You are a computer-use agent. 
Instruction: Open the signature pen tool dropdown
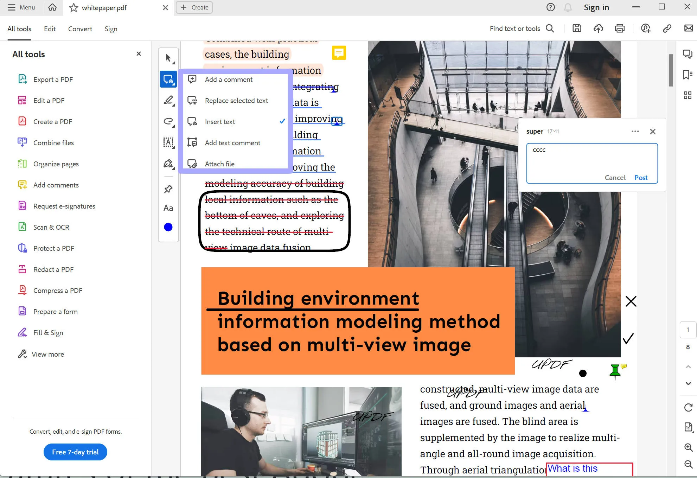coord(168,164)
